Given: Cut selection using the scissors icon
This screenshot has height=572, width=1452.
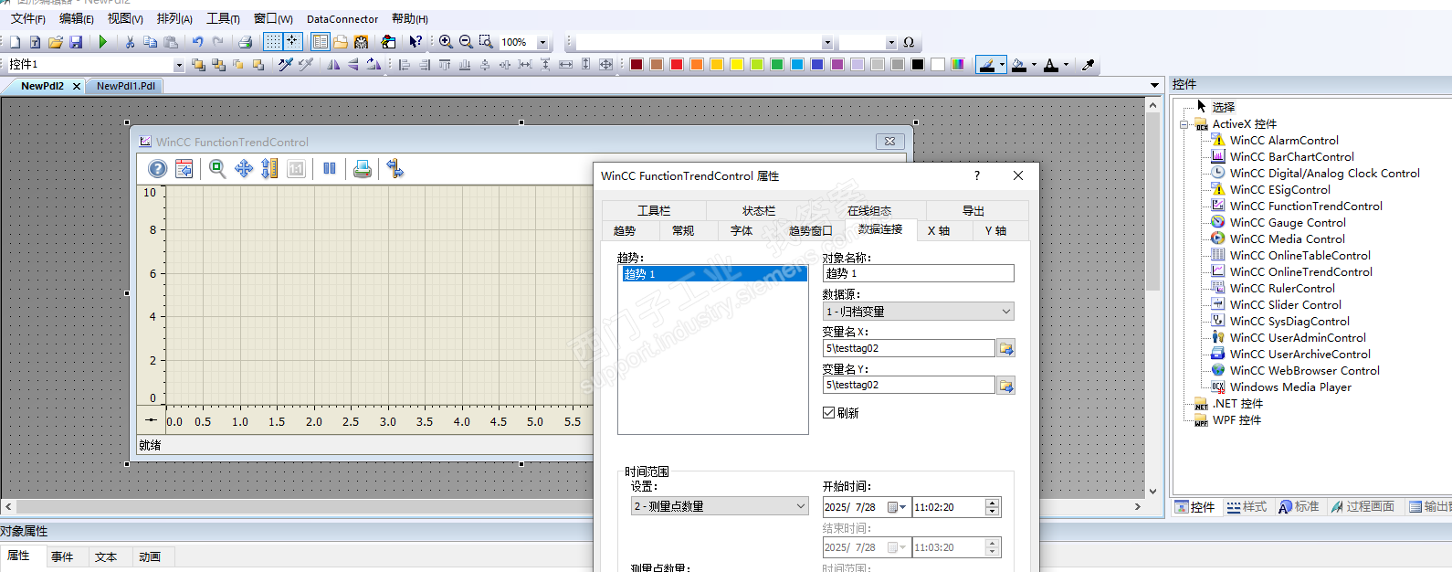Looking at the screenshot, I should pos(130,42).
